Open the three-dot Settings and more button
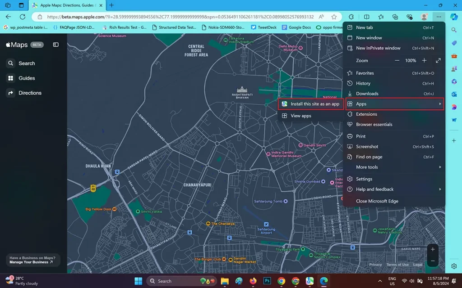The image size is (462, 288). 439,17
